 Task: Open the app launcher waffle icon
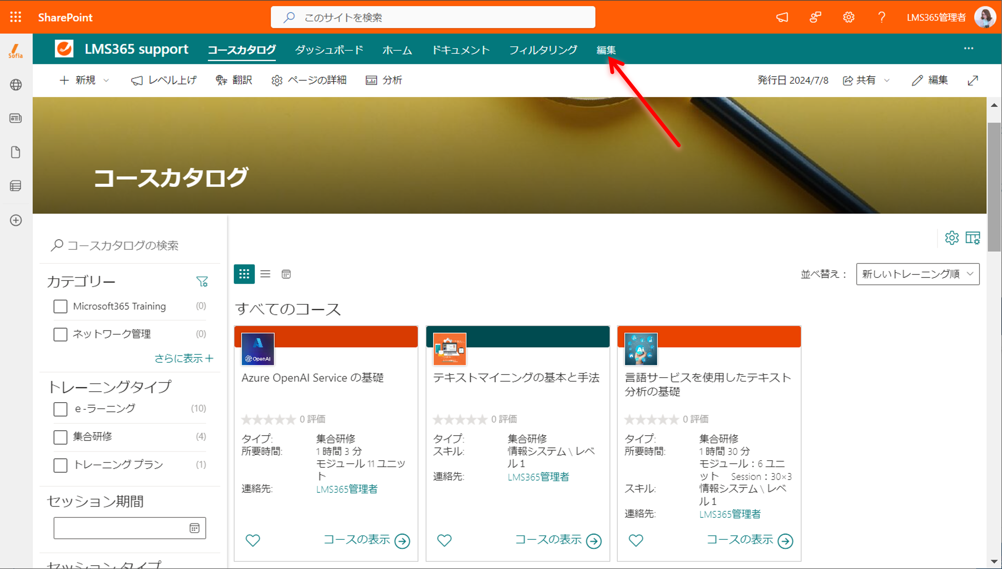click(x=16, y=17)
